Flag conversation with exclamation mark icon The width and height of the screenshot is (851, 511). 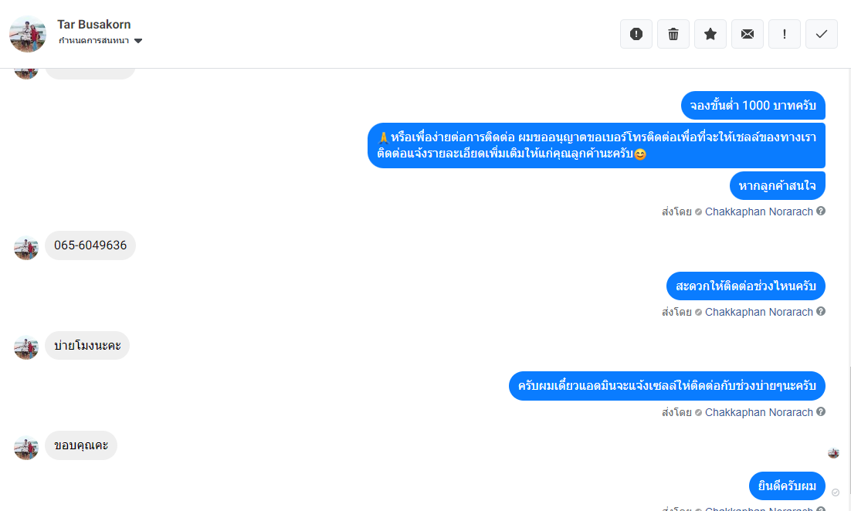(x=785, y=34)
